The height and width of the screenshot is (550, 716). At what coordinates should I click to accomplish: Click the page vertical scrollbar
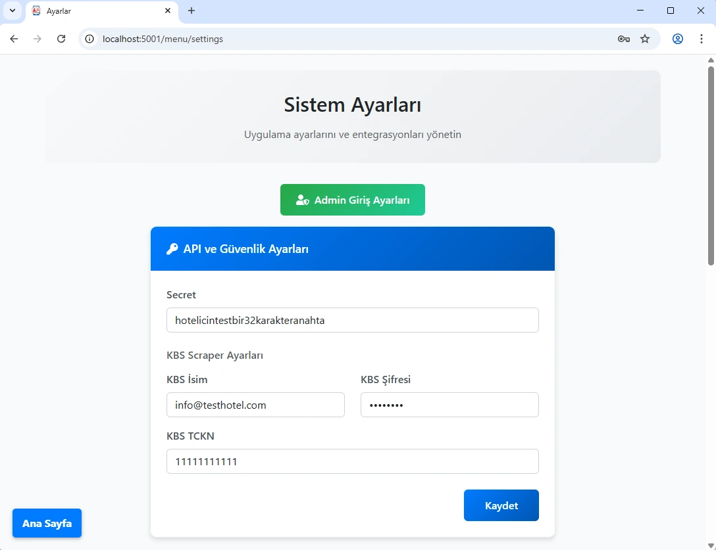tap(711, 164)
